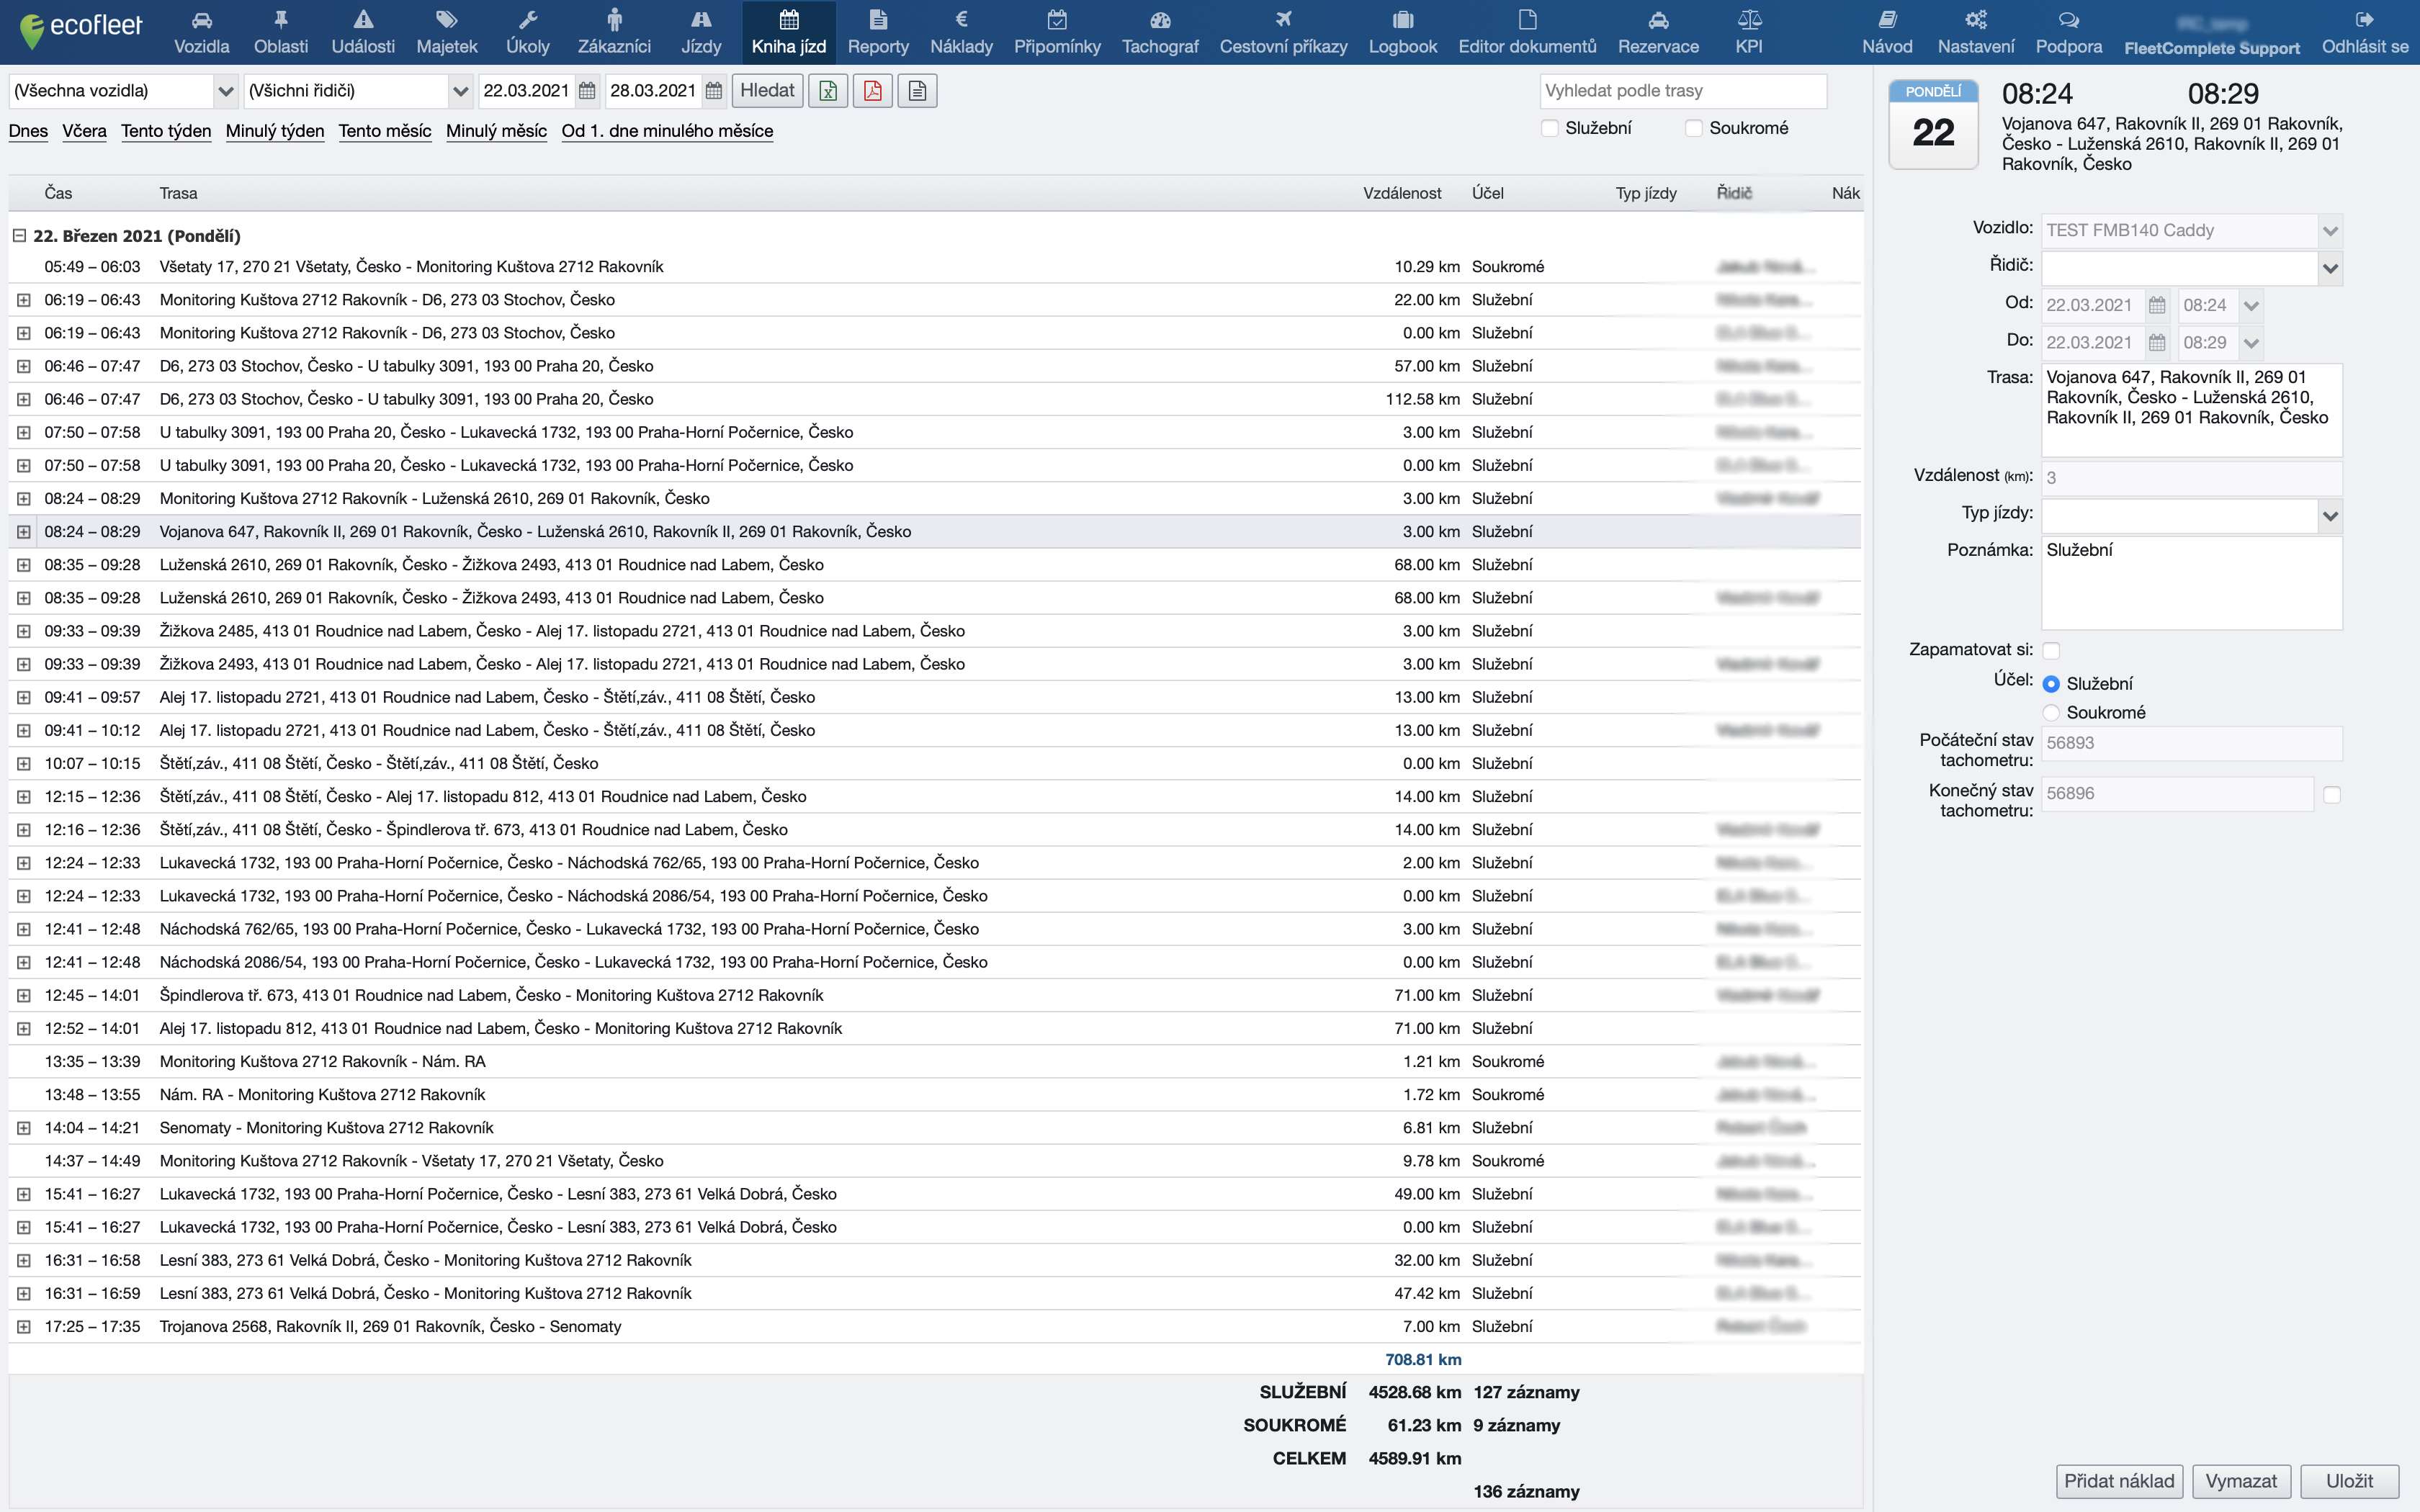Image resolution: width=2420 pixels, height=1512 pixels.
Task: Filter by Minulý měsíc
Action: (x=496, y=131)
